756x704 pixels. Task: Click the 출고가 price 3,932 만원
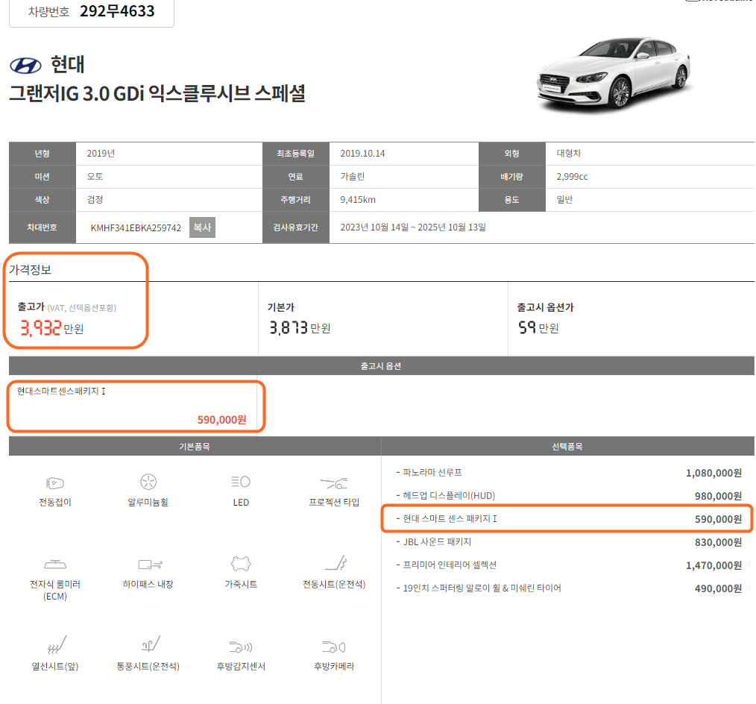pos(51,328)
